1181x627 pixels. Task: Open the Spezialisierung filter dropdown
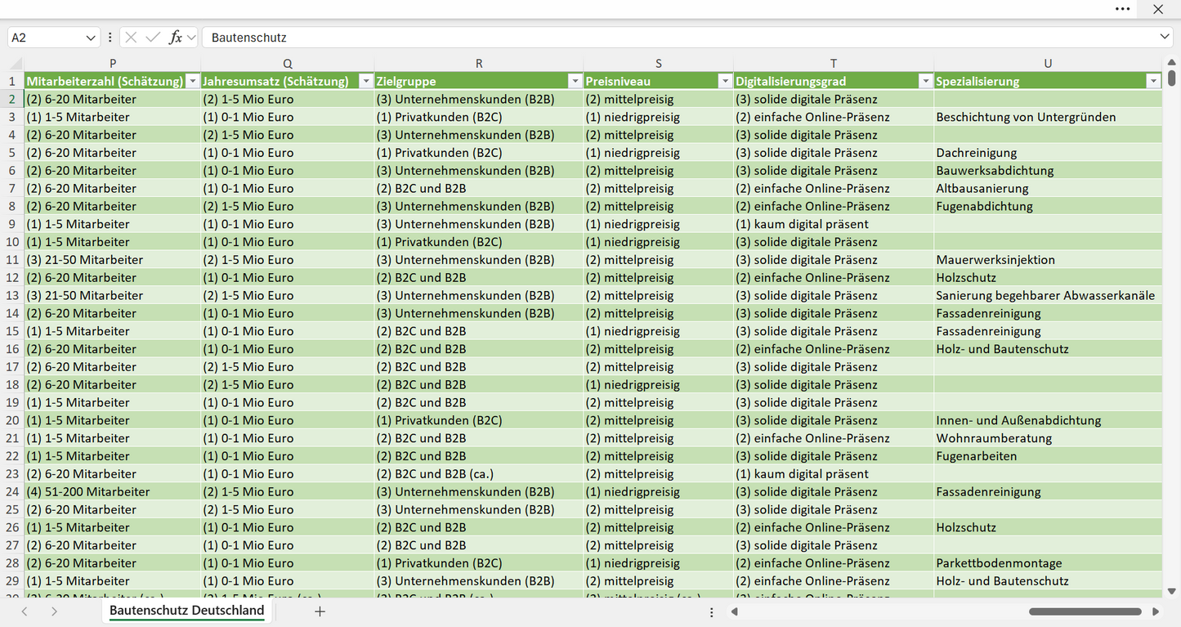(x=1153, y=81)
